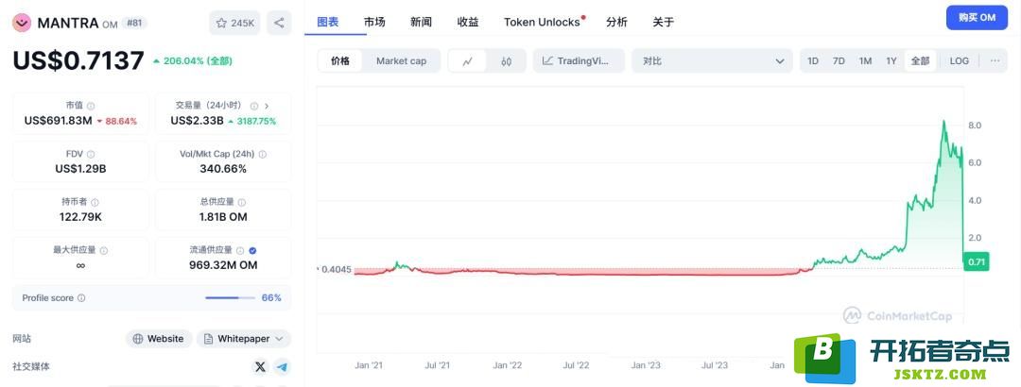The height and width of the screenshot is (387, 1021).
Task: Open the Website link button
Action: [159, 339]
